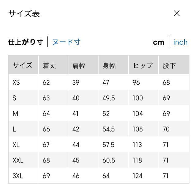
Task: Select cm as measurement unit
Action: tap(159, 42)
